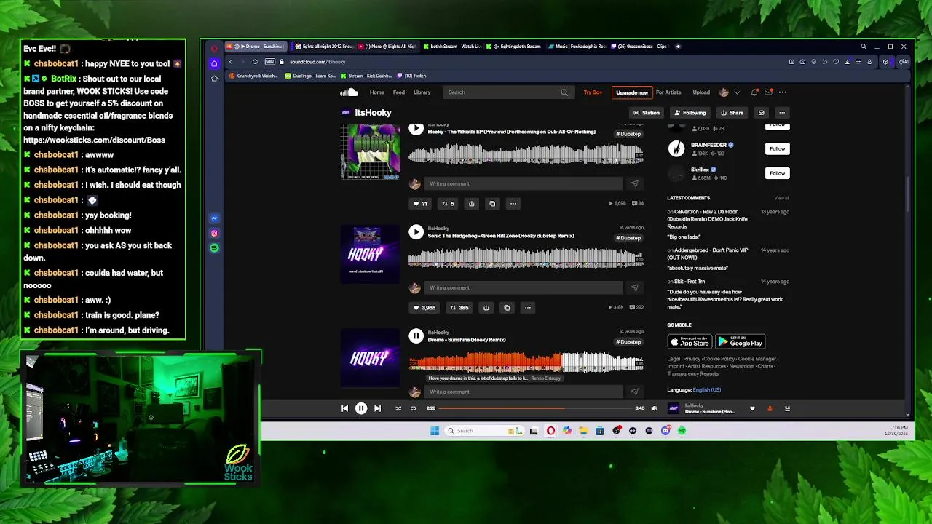Share the Green Hill Zone remix track
Viewport: 932px width, 524px height.
point(486,308)
